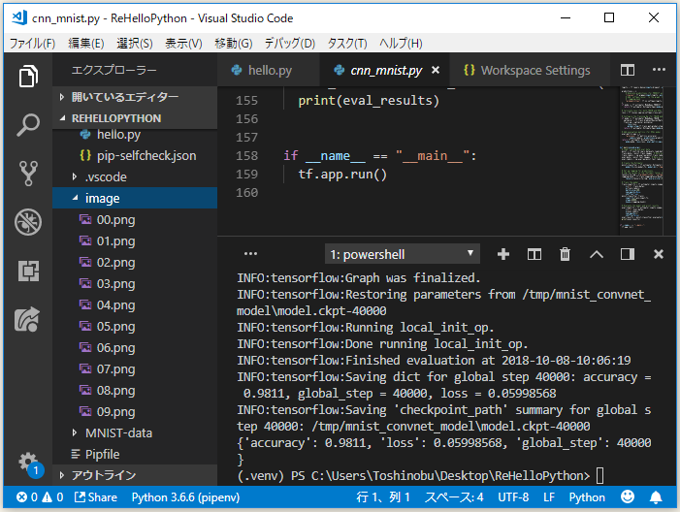Switch to the Workspace Settings tab
The height and width of the screenshot is (512, 680).
pyautogui.click(x=528, y=70)
